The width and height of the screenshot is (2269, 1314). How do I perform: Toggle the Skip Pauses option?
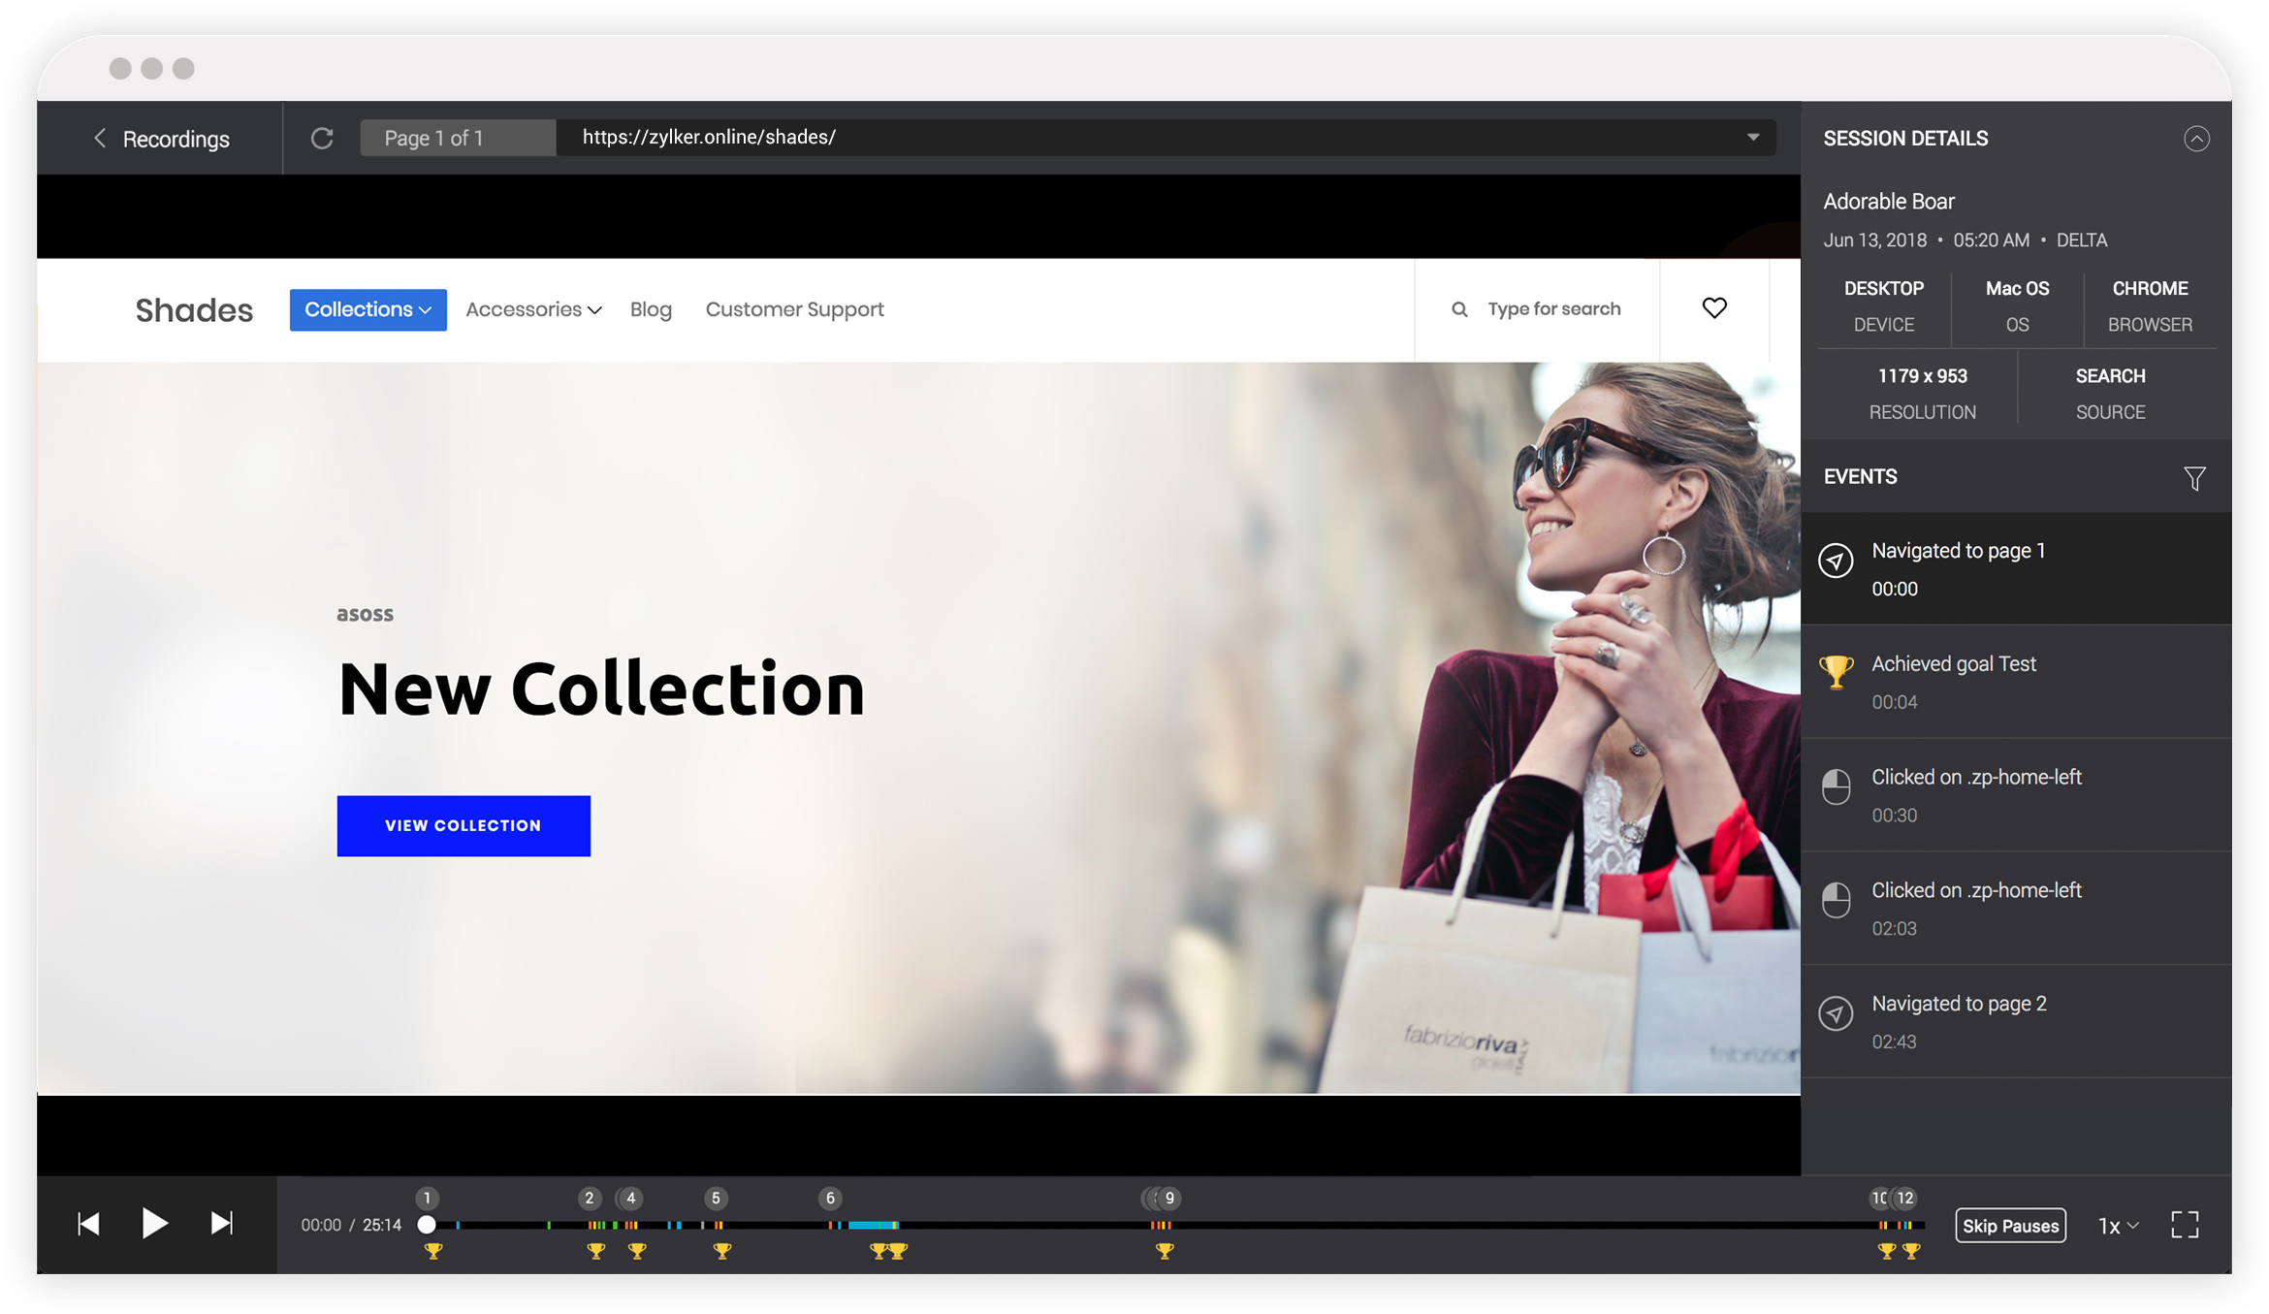pos(2010,1226)
